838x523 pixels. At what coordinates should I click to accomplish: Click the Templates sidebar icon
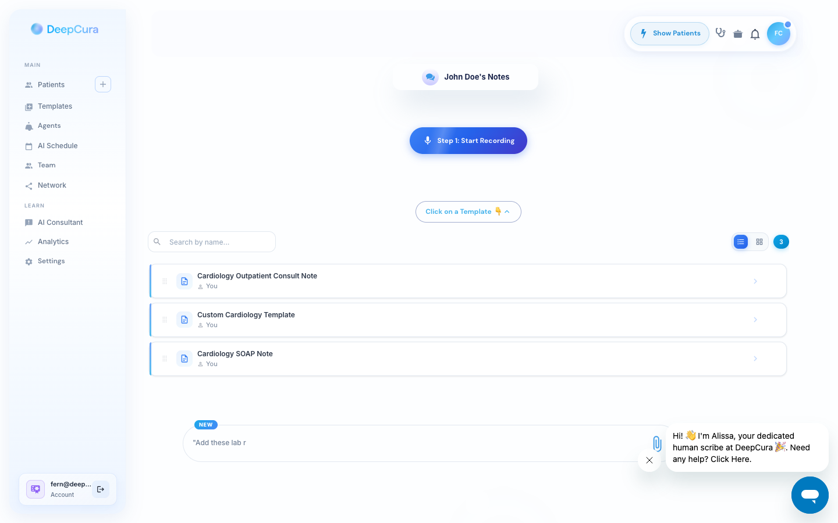click(x=29, y=107)
